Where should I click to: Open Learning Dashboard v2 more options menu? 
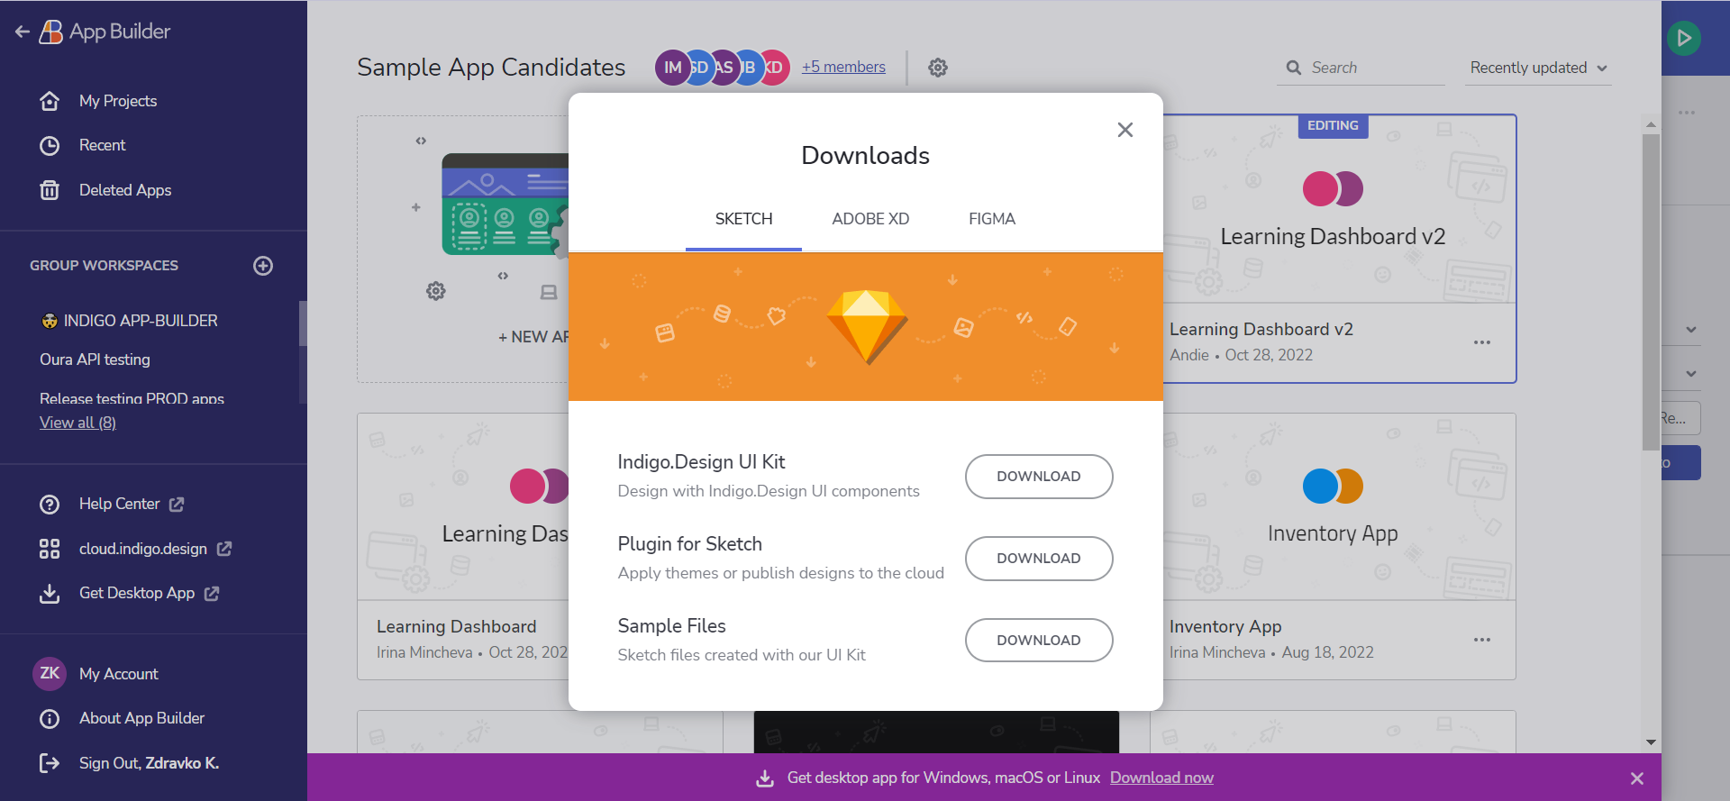[x=1481, y=342]
